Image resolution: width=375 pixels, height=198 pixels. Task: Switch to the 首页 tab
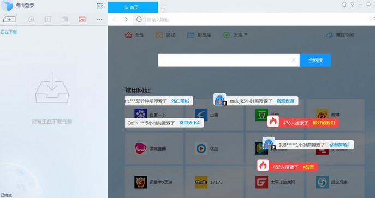[x=133, y=8]
